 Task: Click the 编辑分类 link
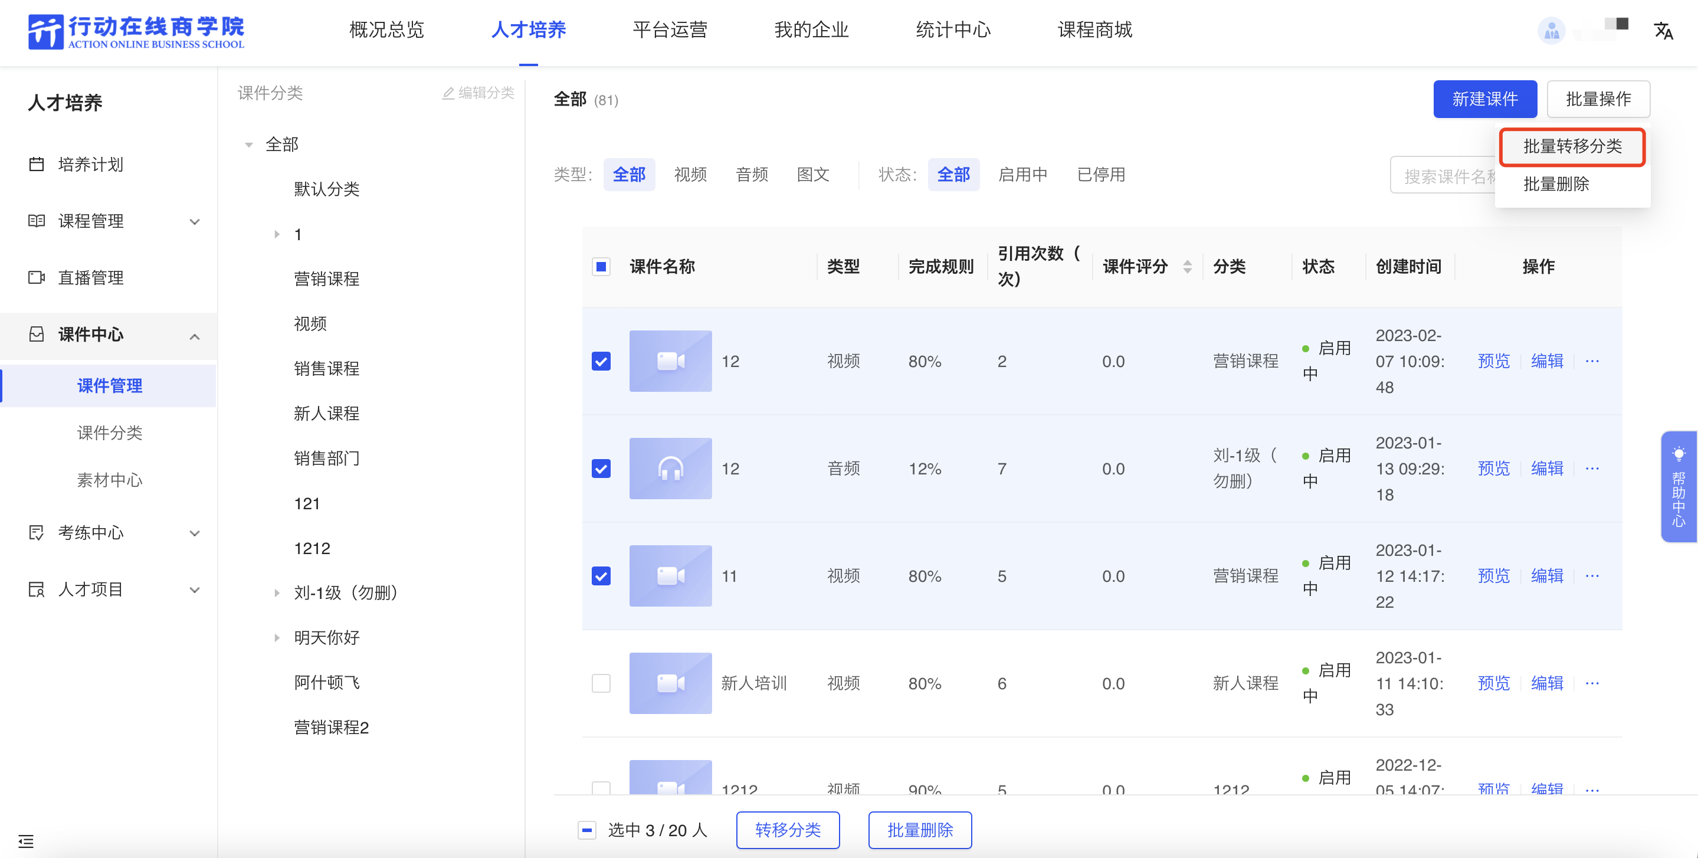tap(478, 93)
